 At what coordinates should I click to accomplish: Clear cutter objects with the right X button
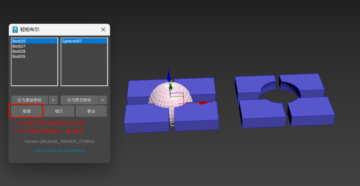(103, 100)
